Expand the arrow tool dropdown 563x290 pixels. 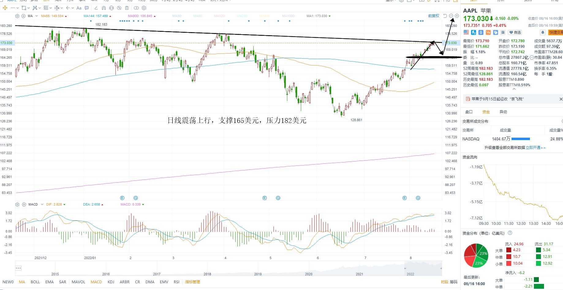[x=72, y=8]
